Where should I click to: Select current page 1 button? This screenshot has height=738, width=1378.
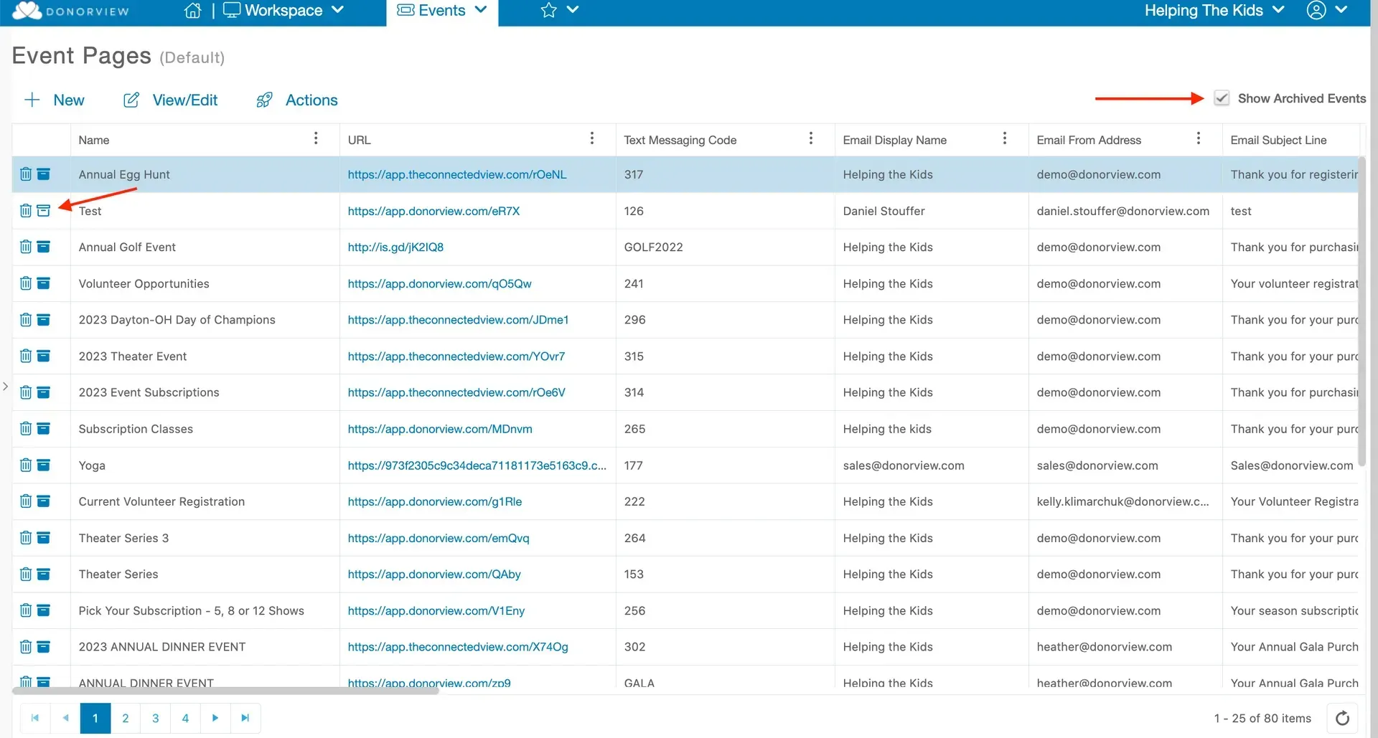tap(95, 718)
